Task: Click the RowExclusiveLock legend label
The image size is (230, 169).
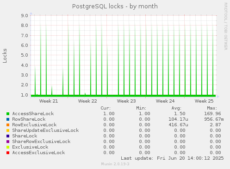Action: pyautogui.click(x=34, y=125)
